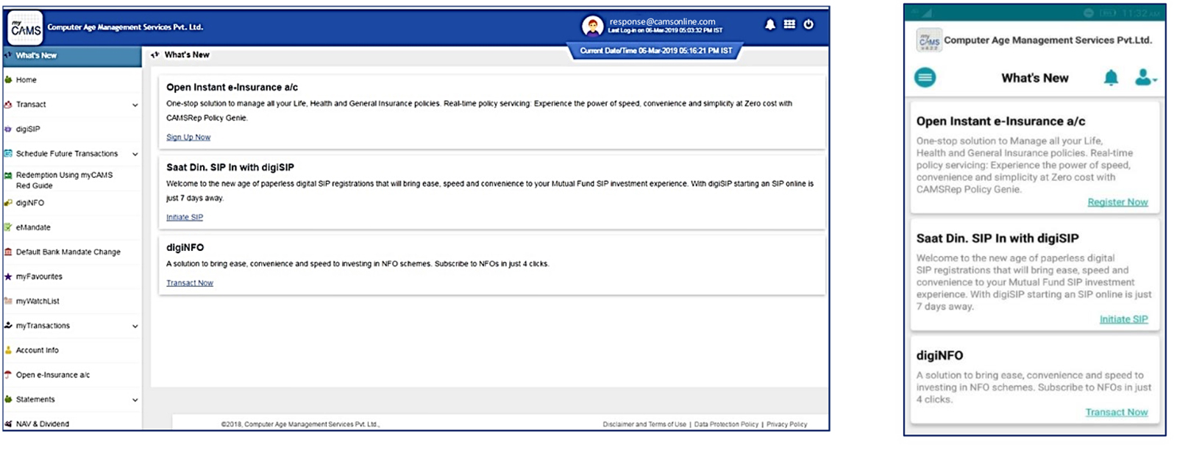This screenshot has width=1177, height=459.
Task: Open the Privacy Policy footer link
Action: coord(786,424)
